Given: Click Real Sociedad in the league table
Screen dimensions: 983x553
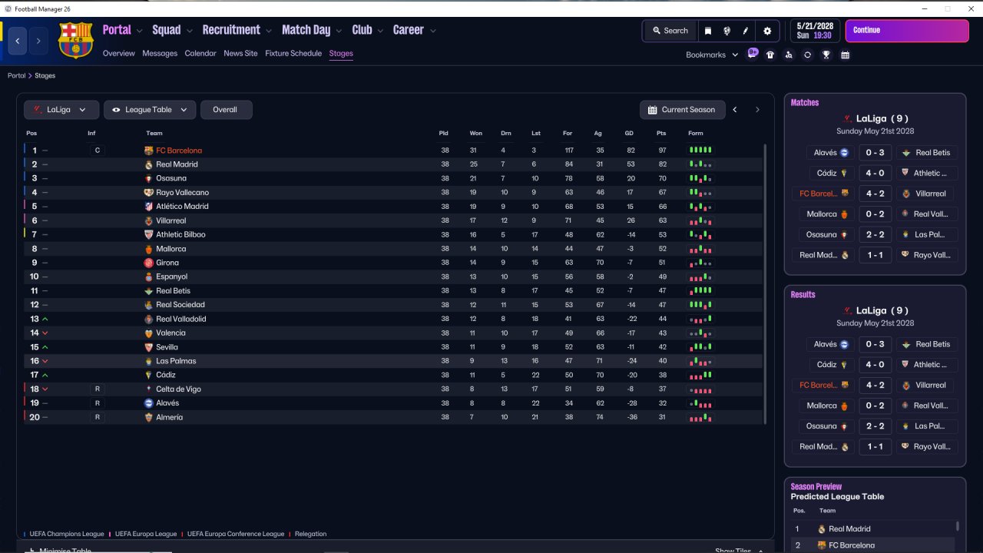Looking at the screenshot, I should [180, 305].
